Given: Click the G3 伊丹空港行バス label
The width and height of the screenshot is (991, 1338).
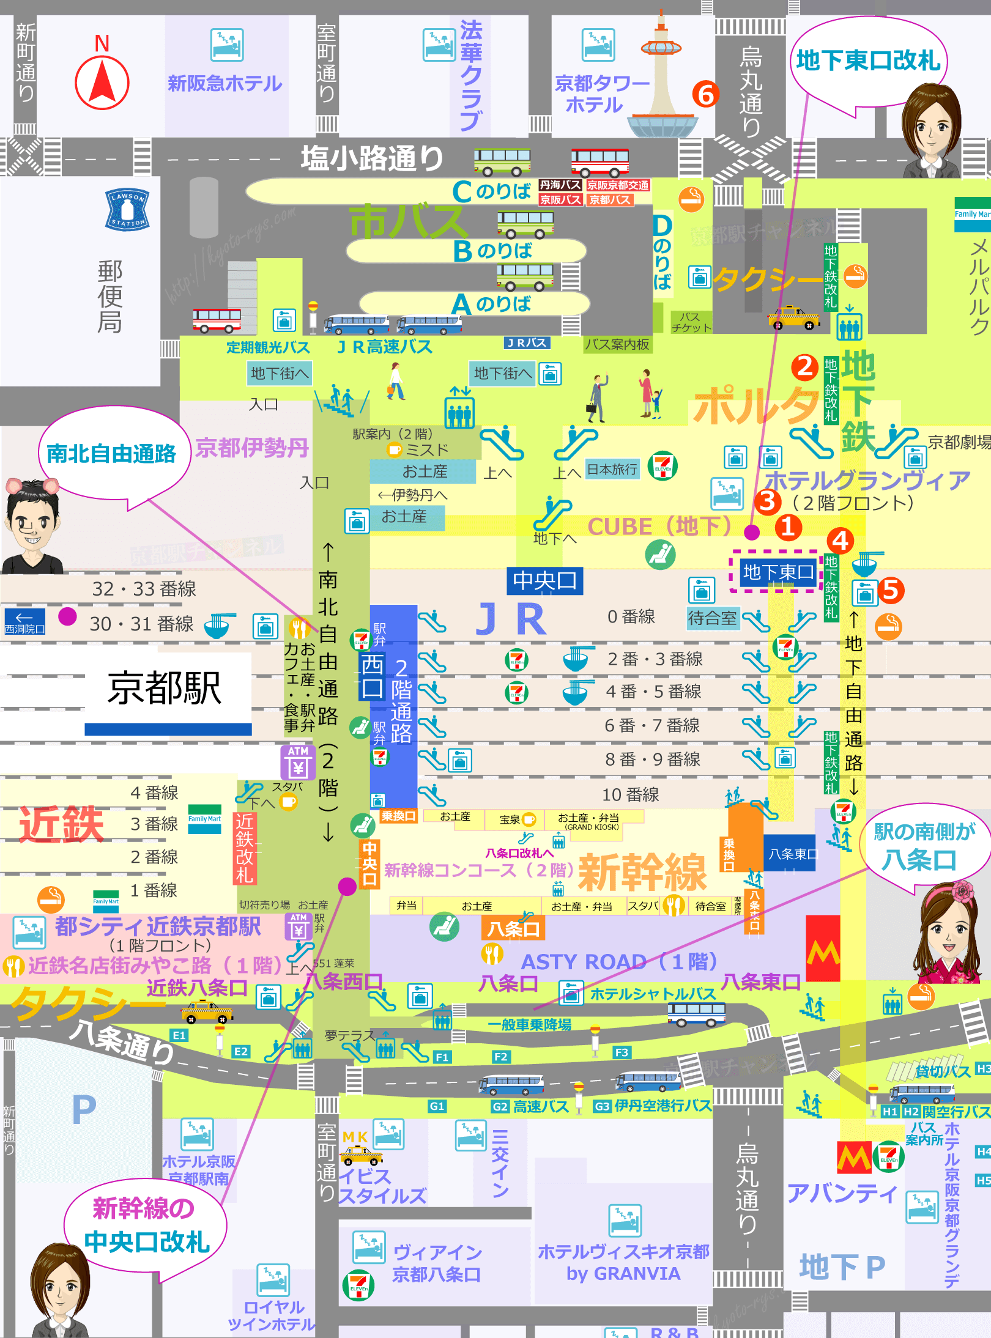Looking at the screenshot, I should (652, 1106).
